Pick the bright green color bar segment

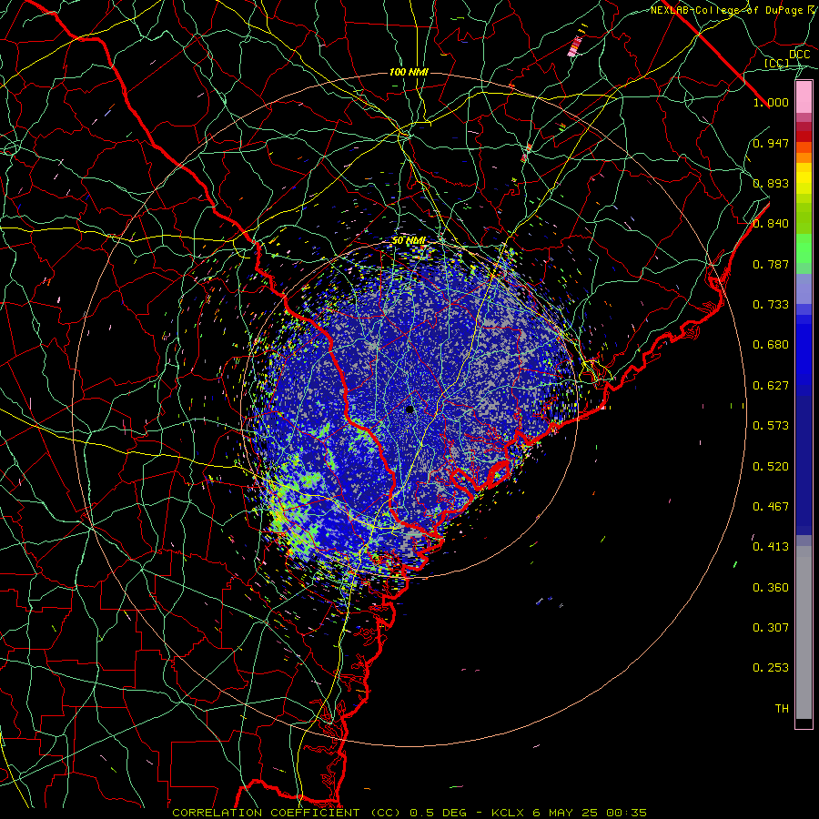[804, 248]
